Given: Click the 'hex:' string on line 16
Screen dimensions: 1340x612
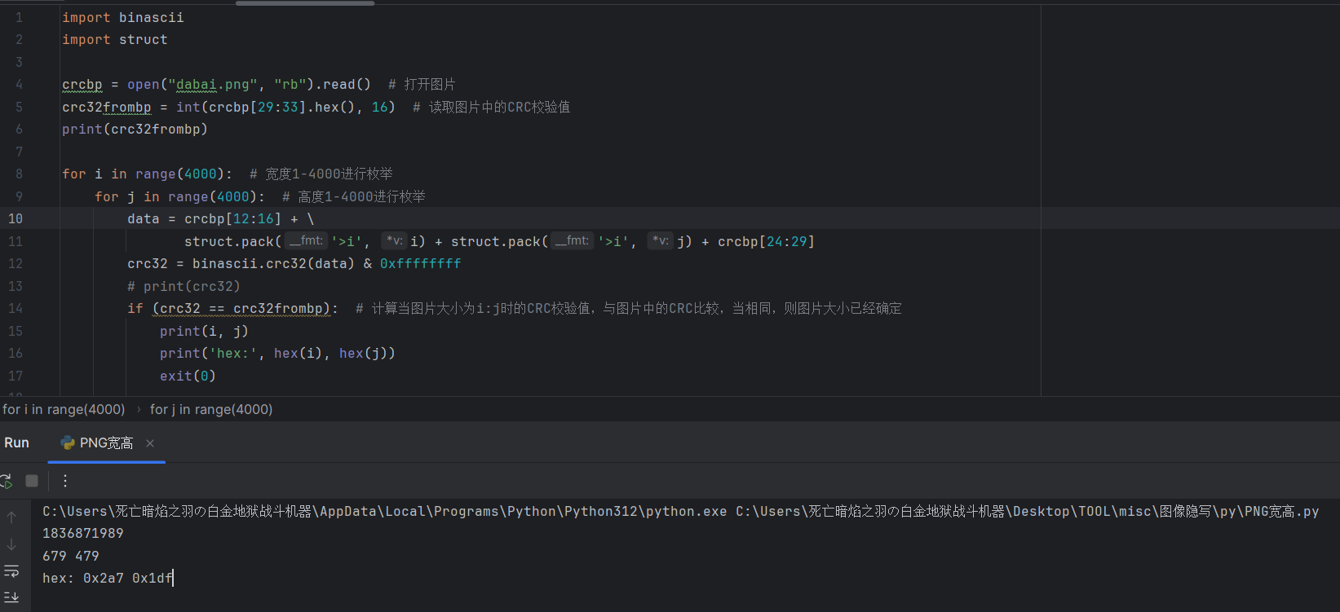Looking at the screenshot, I should point(233,353).
